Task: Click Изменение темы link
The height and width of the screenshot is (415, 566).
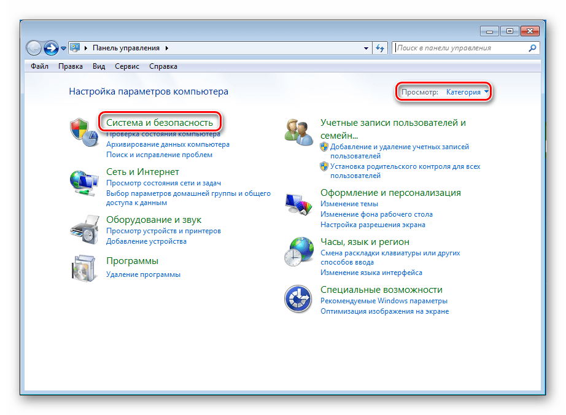Action: (349, 204)
